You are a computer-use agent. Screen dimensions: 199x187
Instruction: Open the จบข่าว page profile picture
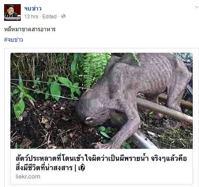coord(12,12)
